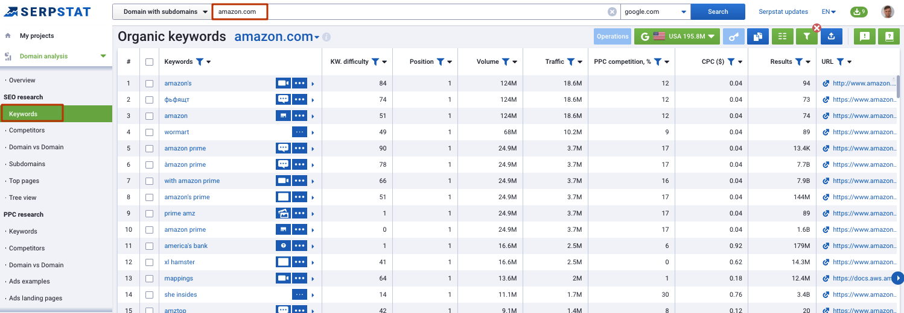904x313 pixels.
Task: Remove filters with the red X badge
Action: tap(816, 28)
